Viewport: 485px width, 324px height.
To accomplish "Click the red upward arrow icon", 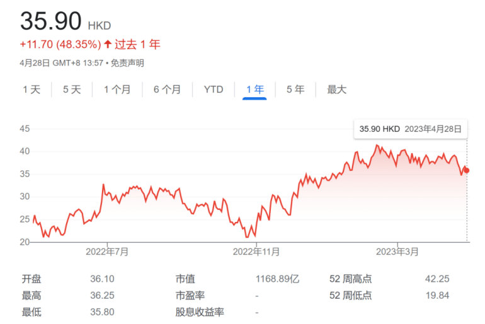I will pos(108,45).
